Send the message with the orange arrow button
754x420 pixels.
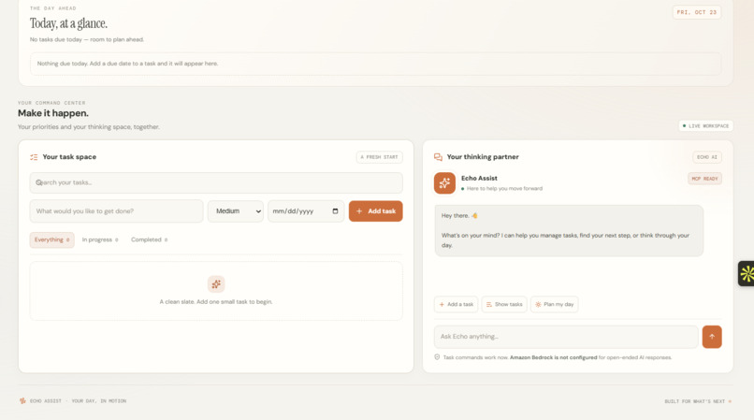[712, 337]
